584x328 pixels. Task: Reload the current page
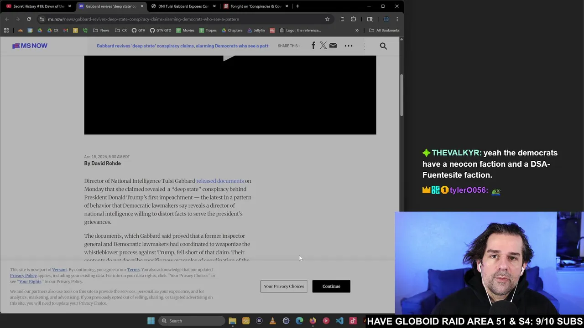pos(29,19)
